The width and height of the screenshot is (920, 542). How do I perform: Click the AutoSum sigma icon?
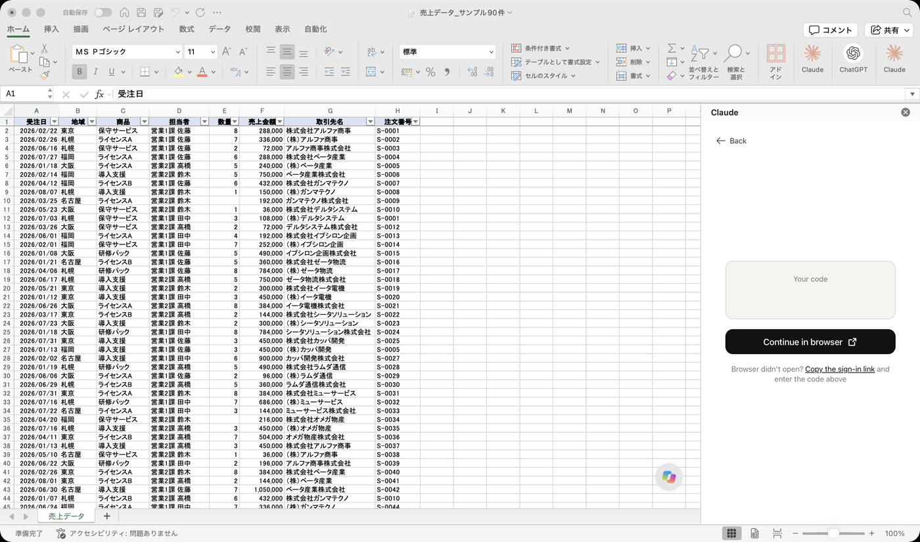click(x=672, y=48)
